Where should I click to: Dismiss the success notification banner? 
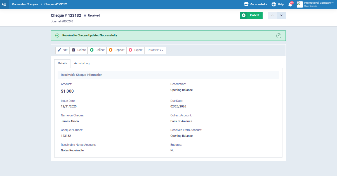279,36
